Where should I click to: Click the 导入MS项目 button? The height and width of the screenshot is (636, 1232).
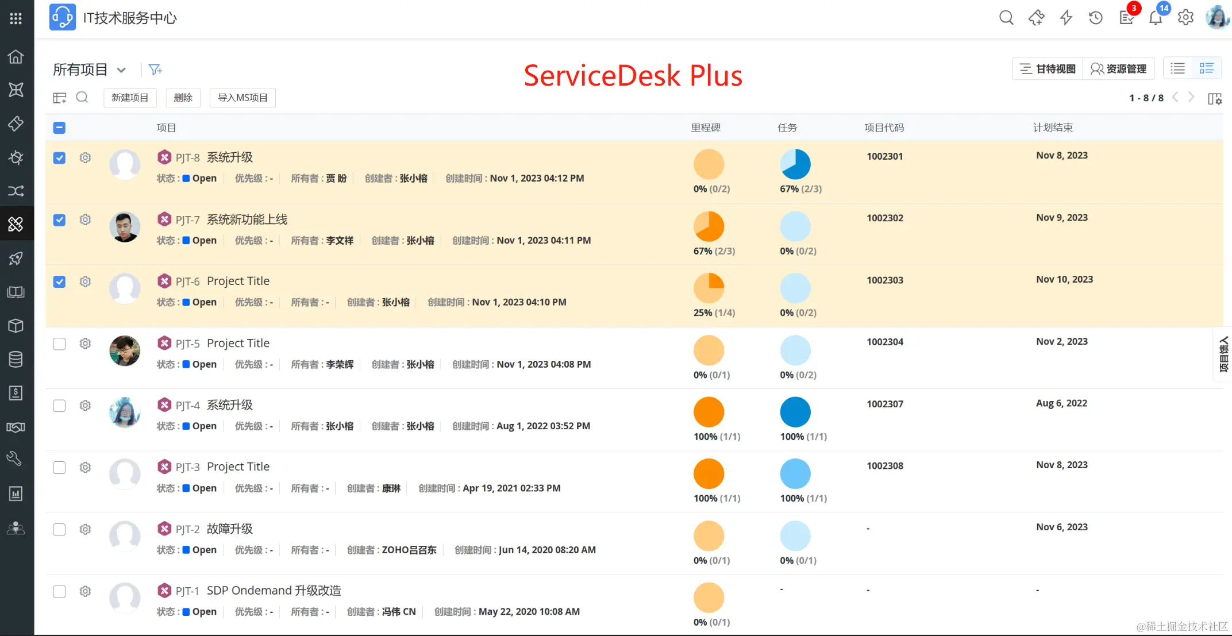(242, 98)
